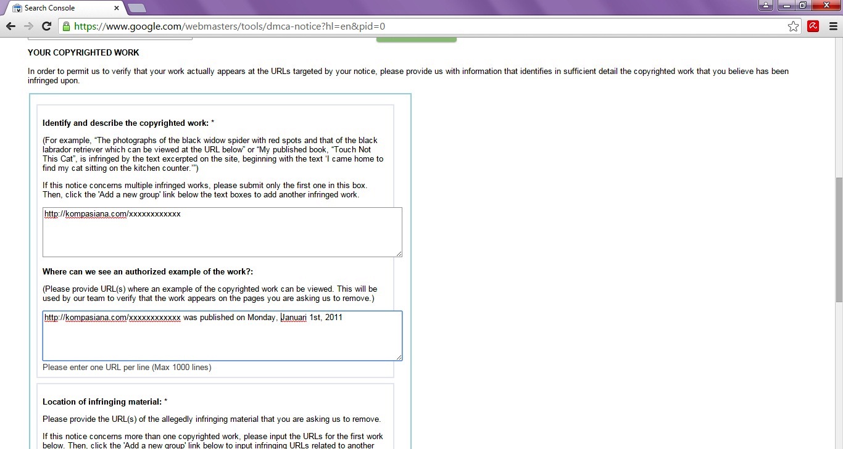
Task: Click the 'Please provide URL(s) where an example' paragraph
Action: coord(210,294)
